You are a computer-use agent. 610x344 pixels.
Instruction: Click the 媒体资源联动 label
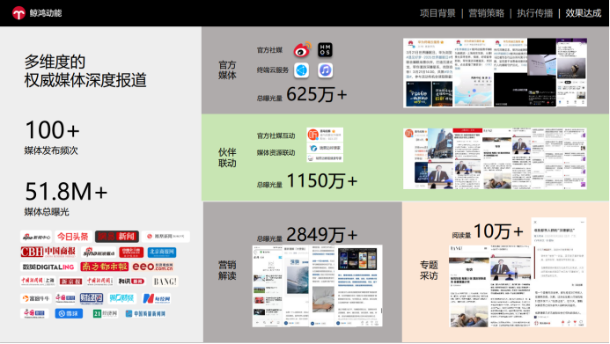[276, 153]
